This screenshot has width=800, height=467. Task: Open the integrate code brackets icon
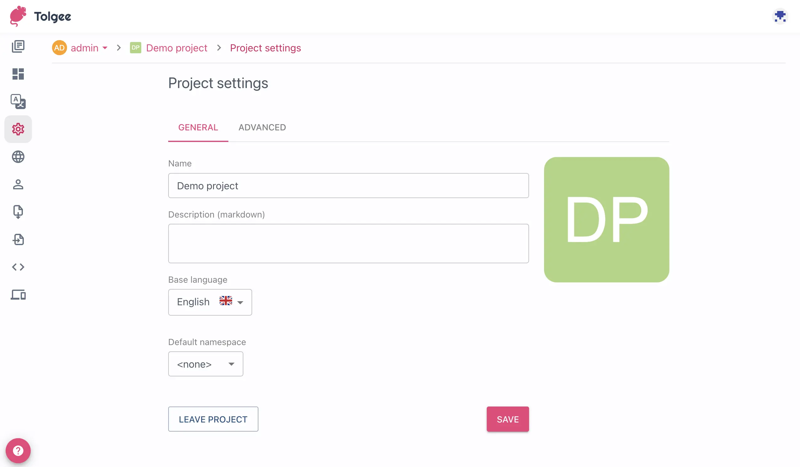tap(18, 267)
